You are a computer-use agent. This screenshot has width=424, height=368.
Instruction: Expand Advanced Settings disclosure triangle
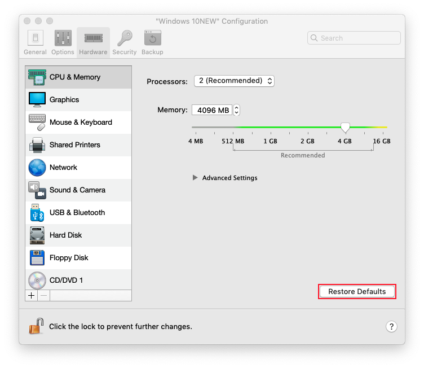(195, 178)
